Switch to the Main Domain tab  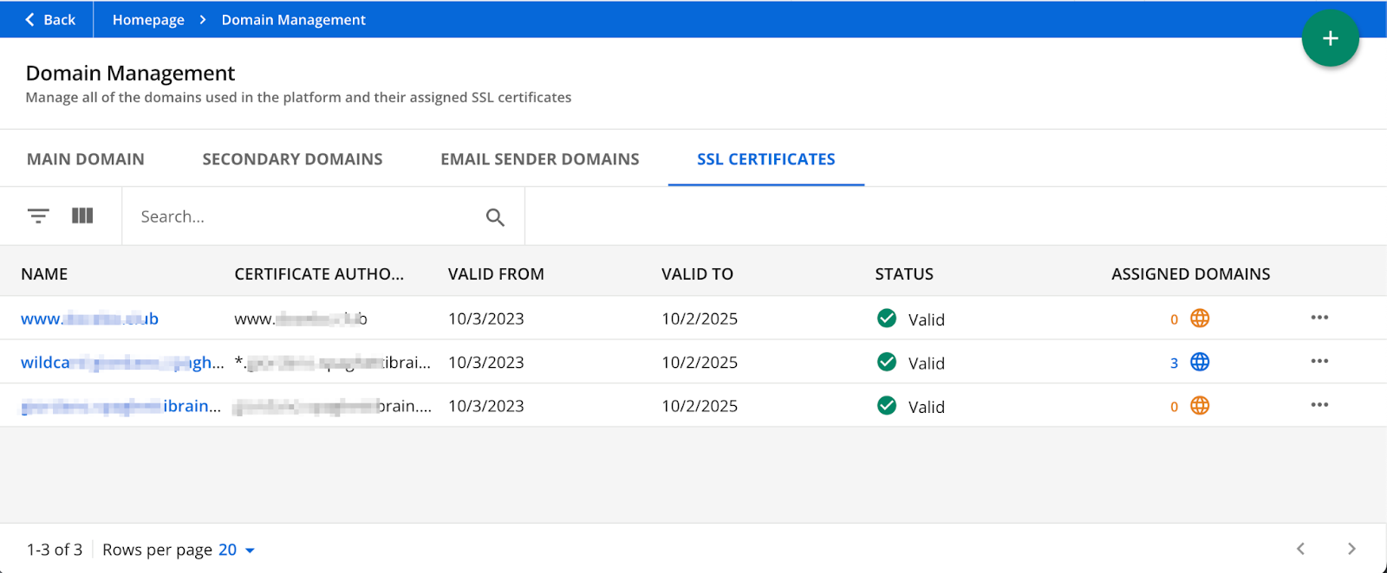pos(86,159)
